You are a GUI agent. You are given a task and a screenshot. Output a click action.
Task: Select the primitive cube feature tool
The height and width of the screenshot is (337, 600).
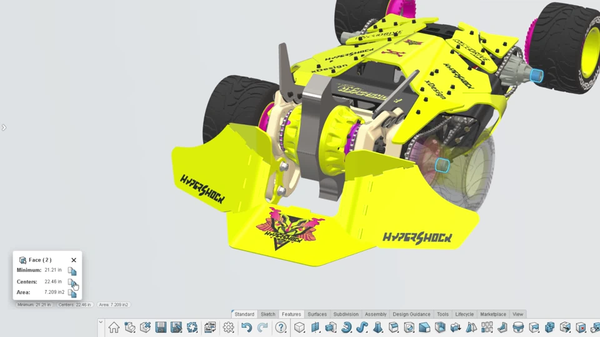pos(299,328)
